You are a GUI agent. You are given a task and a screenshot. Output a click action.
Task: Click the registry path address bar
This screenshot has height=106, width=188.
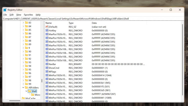coord(93,19)
